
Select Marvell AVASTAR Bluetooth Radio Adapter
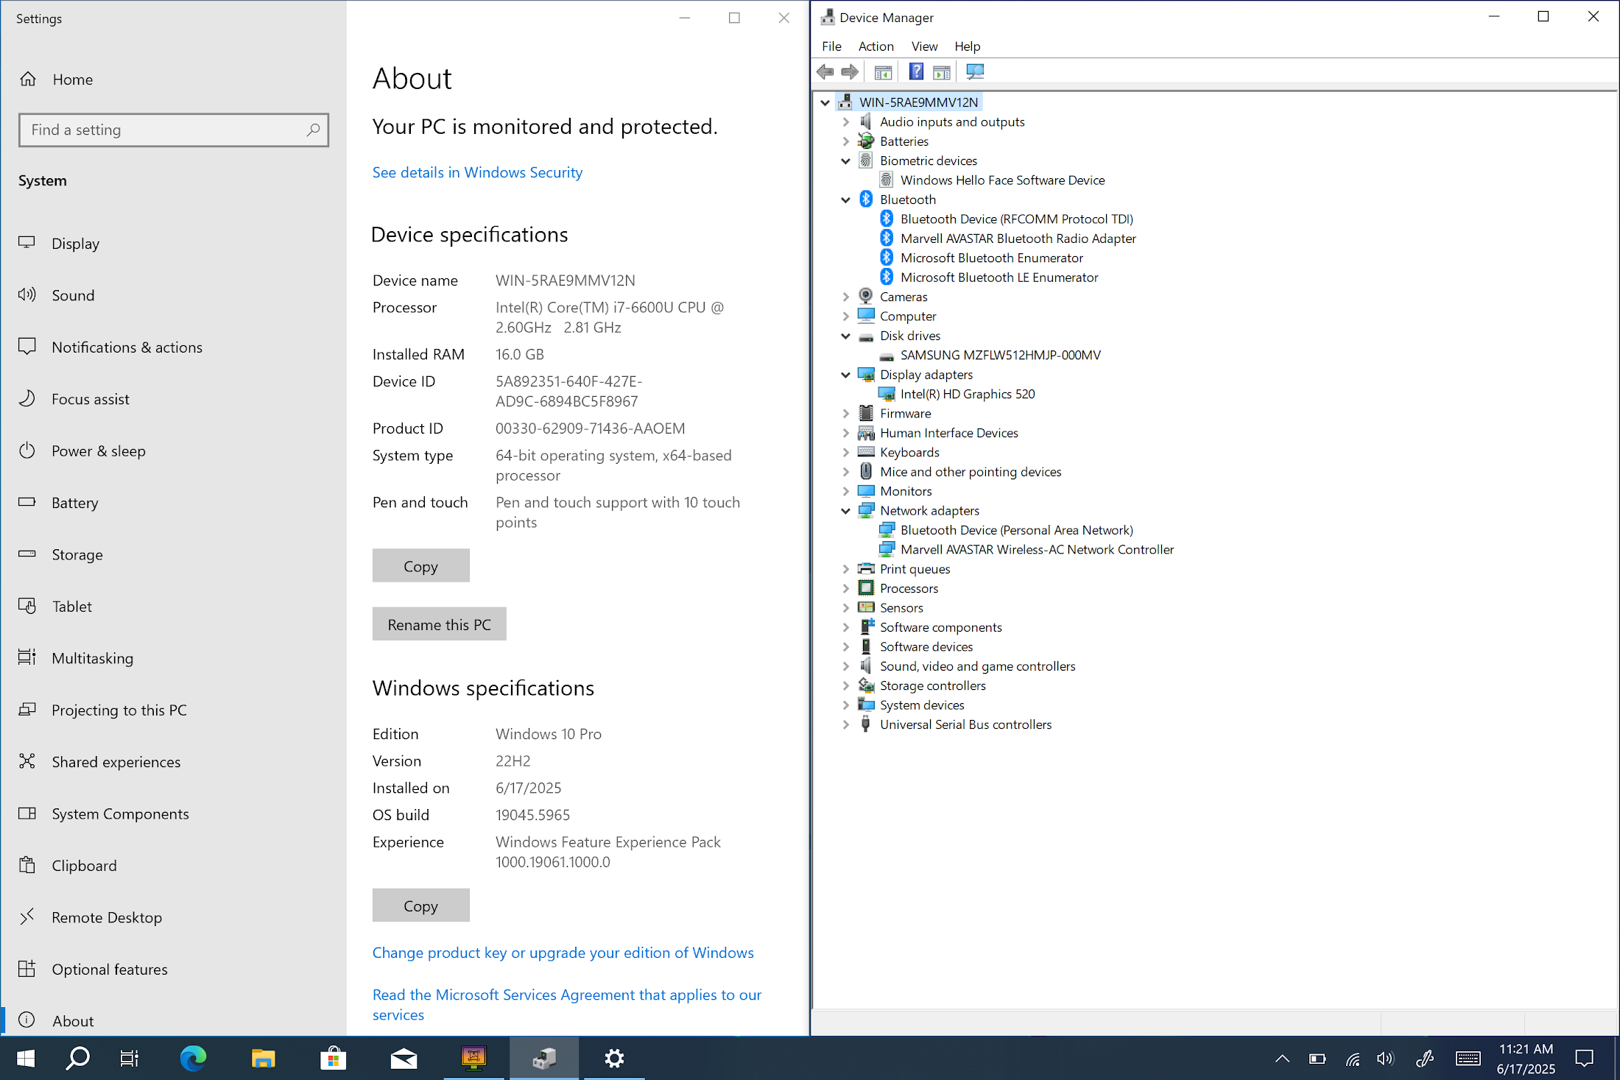[1018, 239]
